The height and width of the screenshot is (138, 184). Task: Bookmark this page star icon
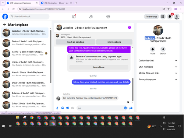click(169, 9)
